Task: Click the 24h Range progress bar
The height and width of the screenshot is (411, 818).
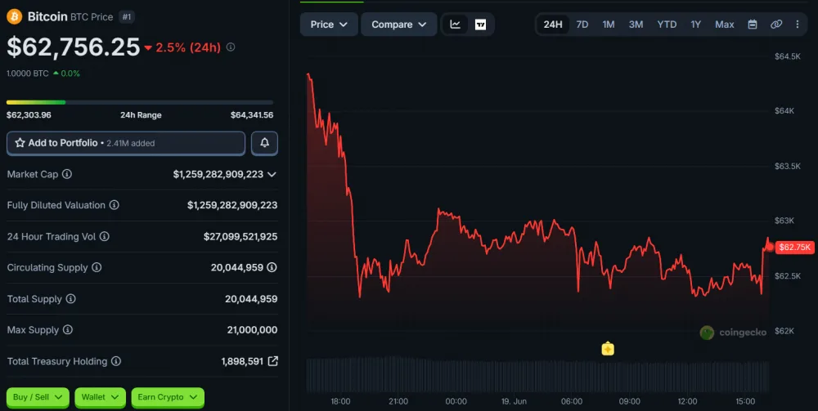Action: 140,102
